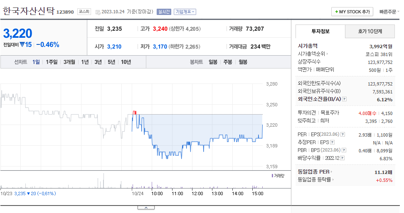This screenshot has height=213, width=404.
Task: Select 5년 line chart period
Action: (x=111, y=62)
